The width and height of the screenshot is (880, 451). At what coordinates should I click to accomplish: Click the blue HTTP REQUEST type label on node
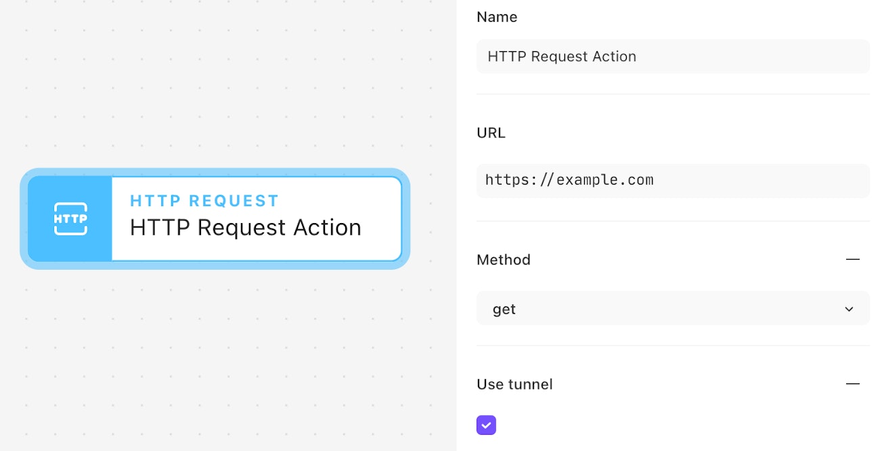[x=204, y=201]
